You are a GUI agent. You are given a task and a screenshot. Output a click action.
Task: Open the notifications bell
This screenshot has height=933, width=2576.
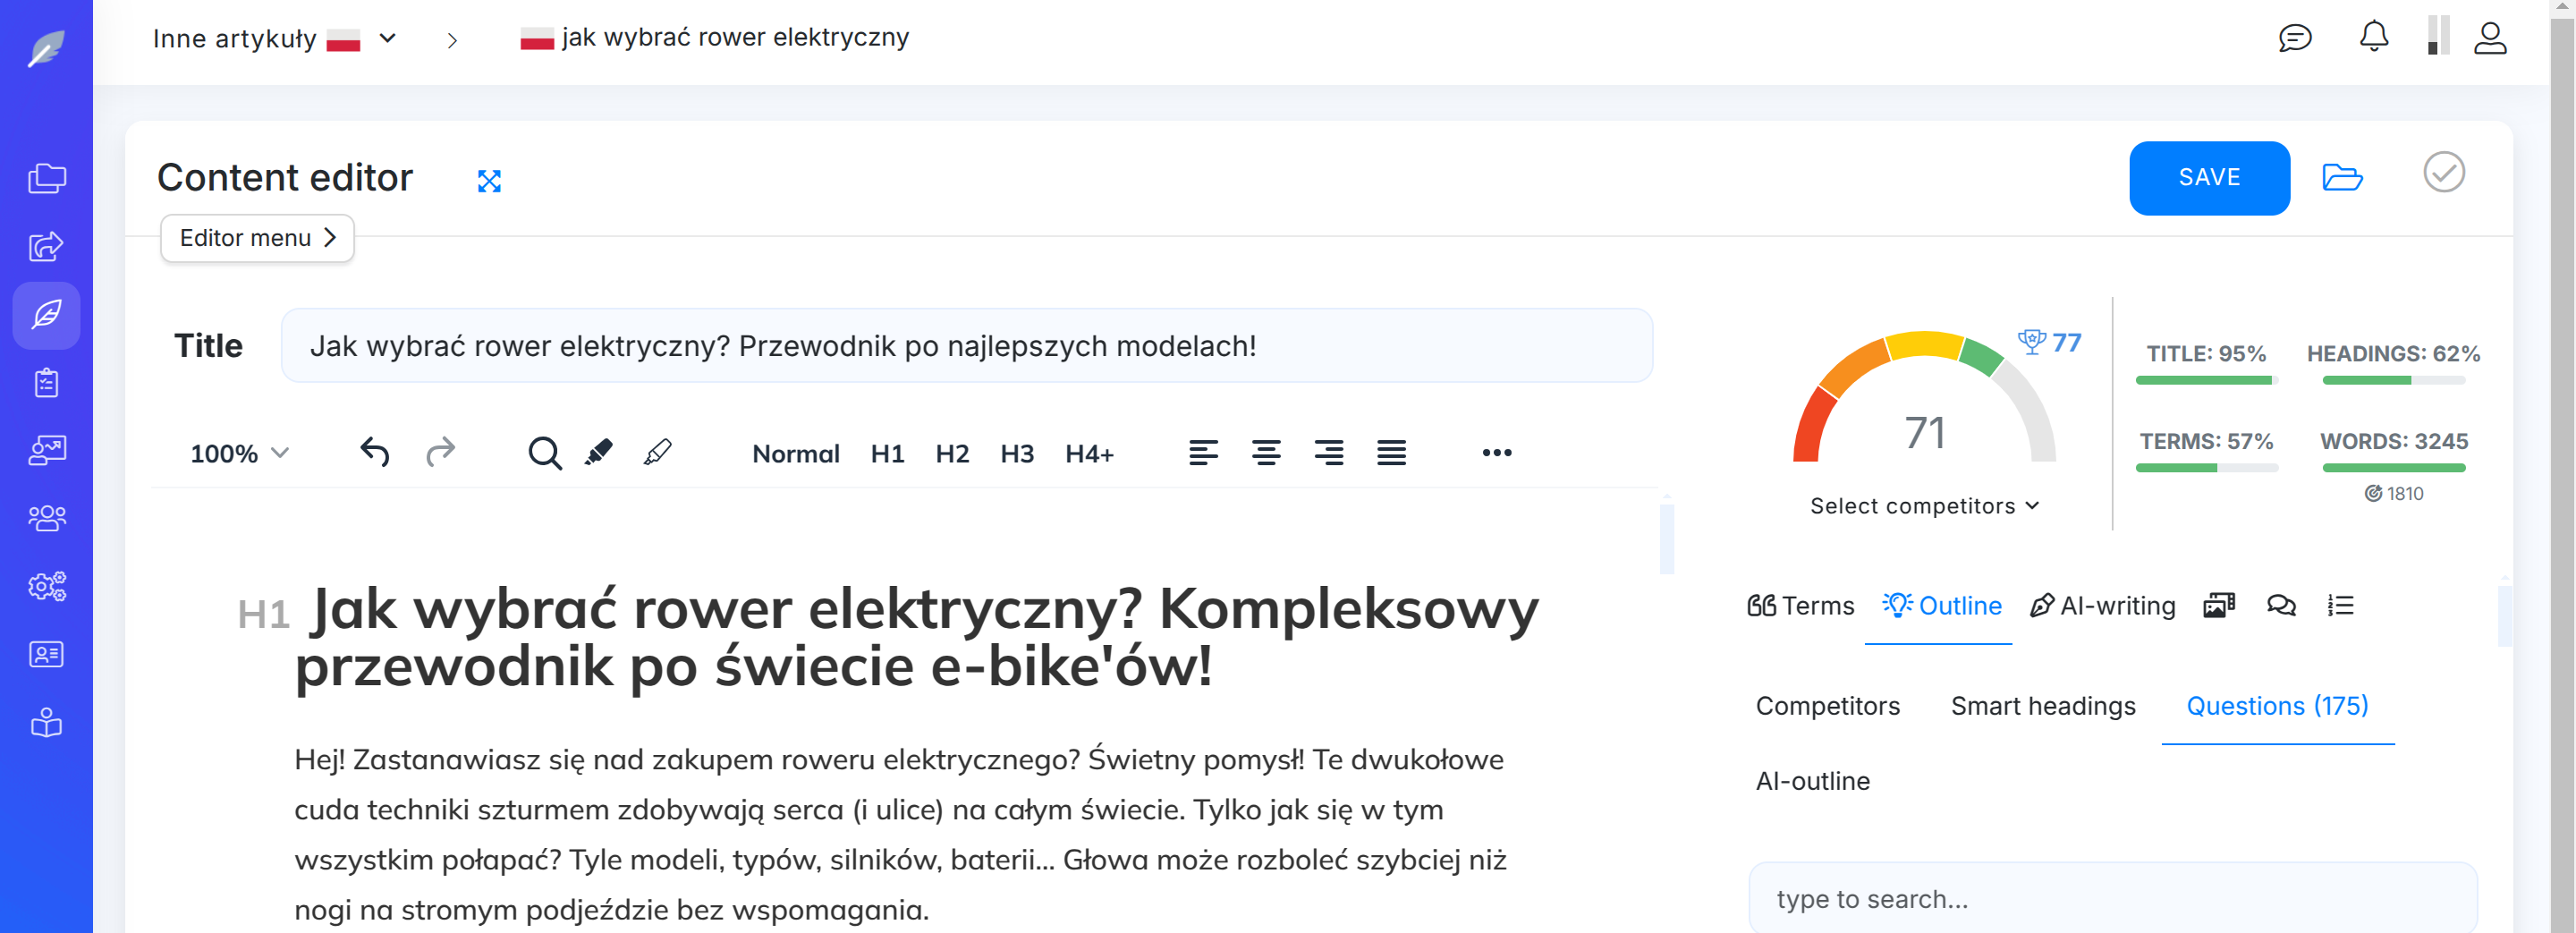pyautogui.click(x=2374, y=37)
